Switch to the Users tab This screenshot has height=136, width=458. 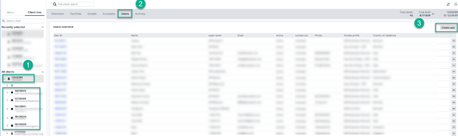(125, 14)
